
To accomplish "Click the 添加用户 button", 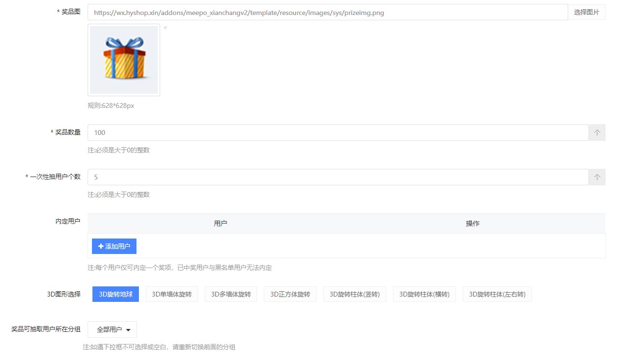I will (114, 246).
